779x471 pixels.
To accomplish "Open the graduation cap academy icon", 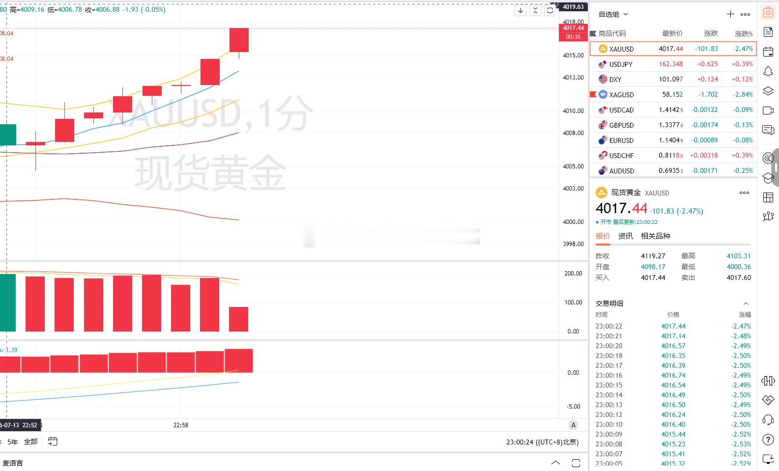I will (768, 178).
